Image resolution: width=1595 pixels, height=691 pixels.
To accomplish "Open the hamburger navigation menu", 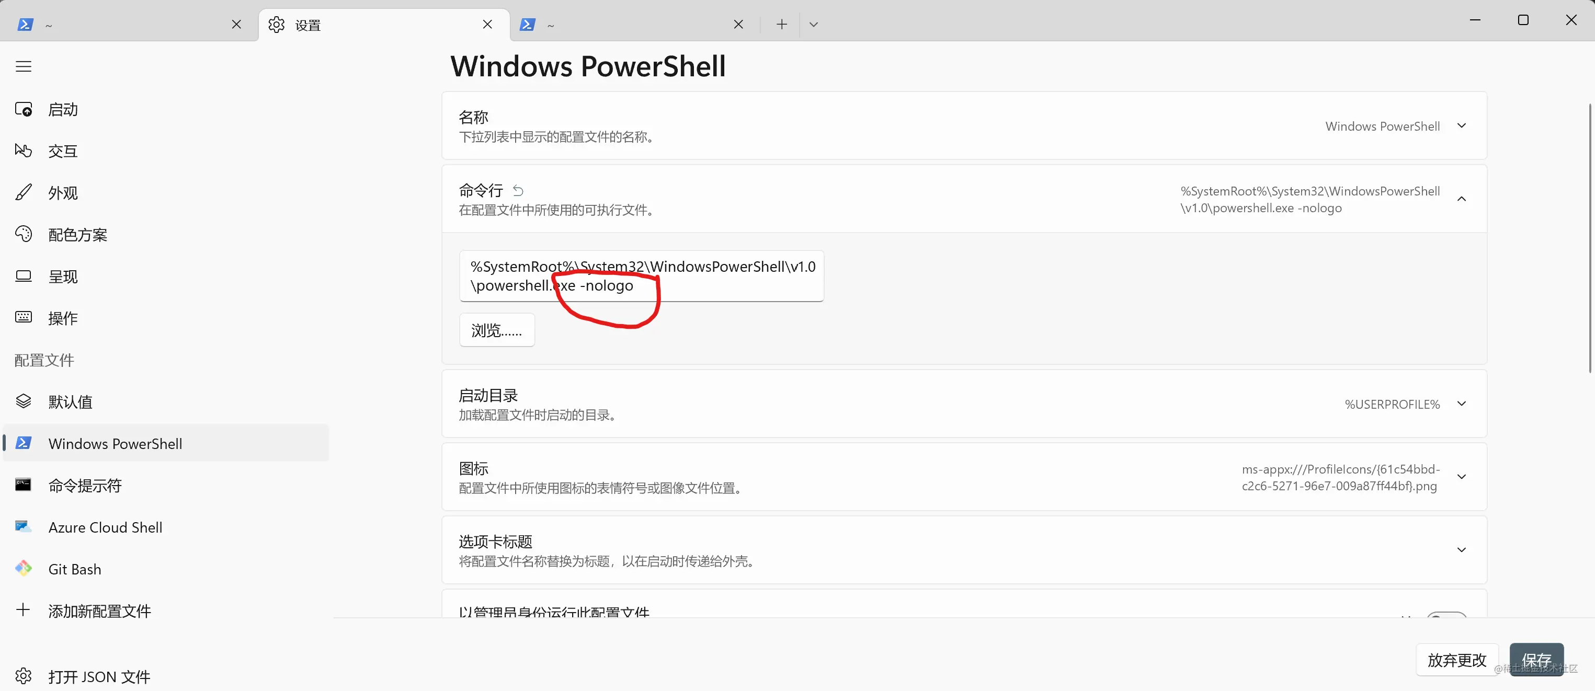I will [24, 66].
